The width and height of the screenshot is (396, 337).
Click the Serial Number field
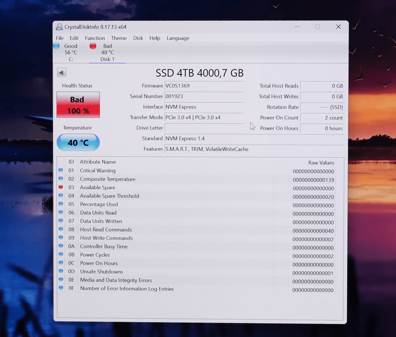click(x=203, y=96)
